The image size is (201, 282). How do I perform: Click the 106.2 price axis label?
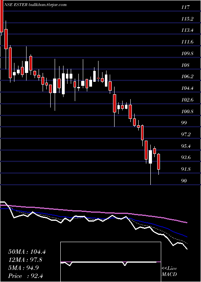(x=187, y=77)
